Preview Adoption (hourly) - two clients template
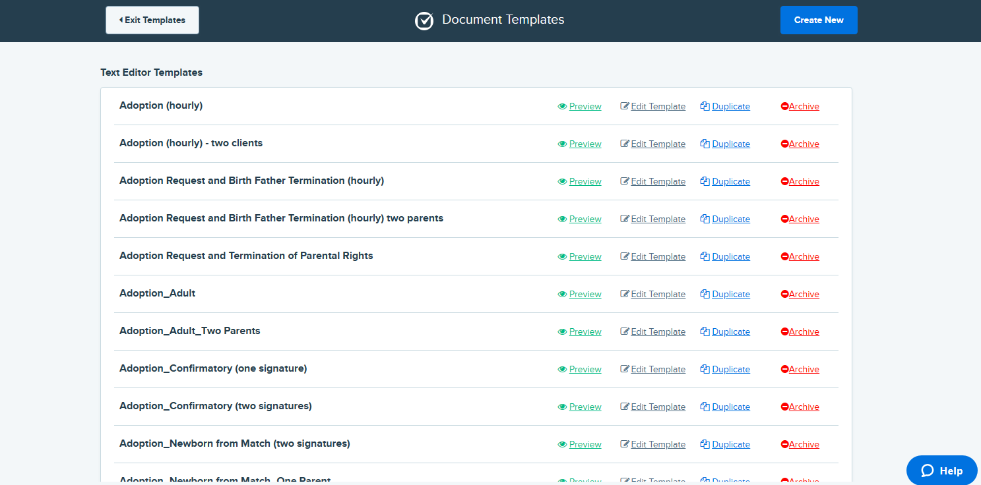 coord(585,144)
